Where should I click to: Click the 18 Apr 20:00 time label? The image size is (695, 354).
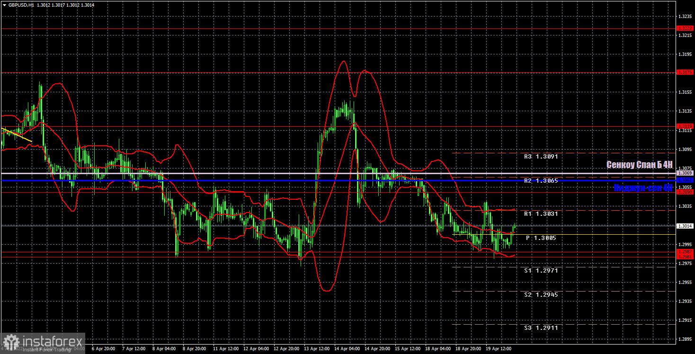[468, 348]
